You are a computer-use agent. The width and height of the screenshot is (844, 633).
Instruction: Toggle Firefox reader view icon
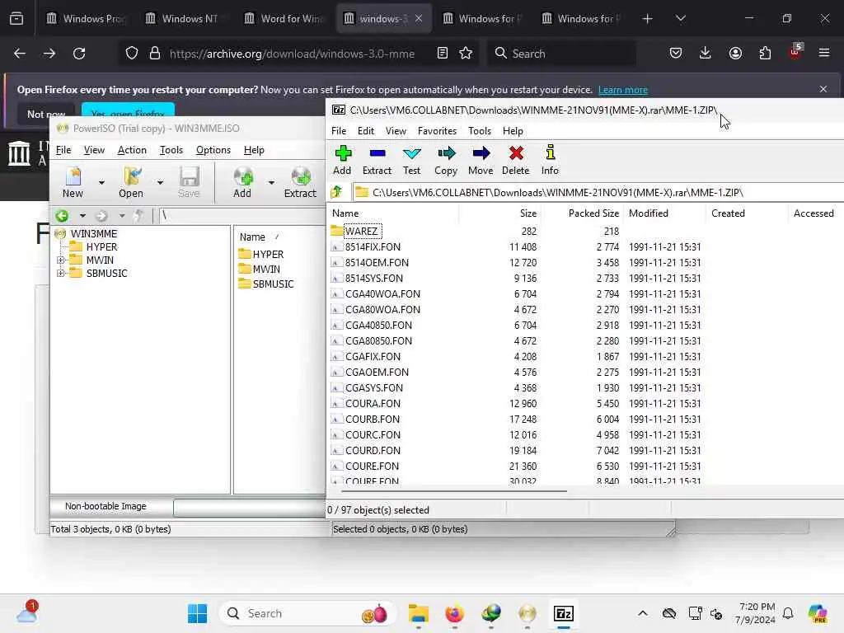[442, 54]
